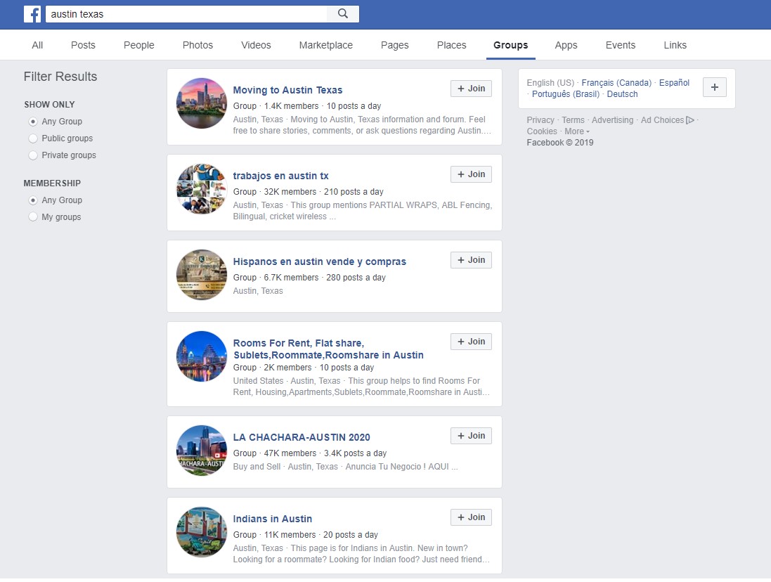Click '32K members' text in trabajos row
This screenshot has height=582, width=771.
pyautogui.click(x=290, y=192)
